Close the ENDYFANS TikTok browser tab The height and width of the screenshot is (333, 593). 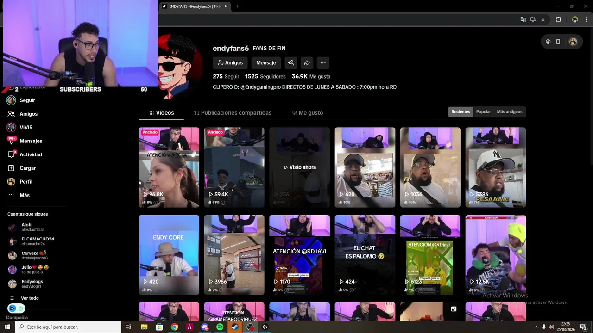click(x=226, y=6)
